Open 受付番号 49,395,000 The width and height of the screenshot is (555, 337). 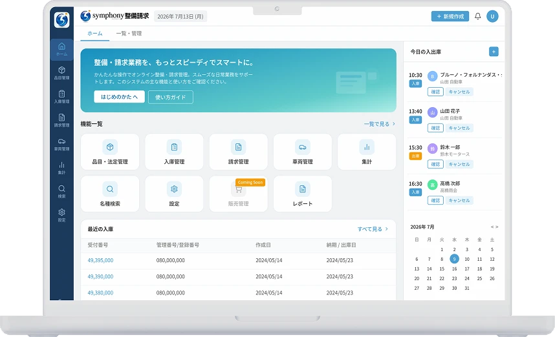(x=100, y=260)
